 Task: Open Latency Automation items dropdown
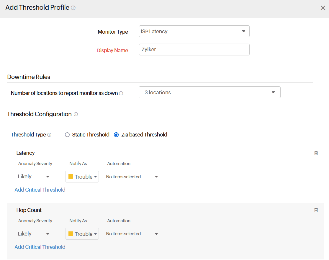(x=132, y=177)
